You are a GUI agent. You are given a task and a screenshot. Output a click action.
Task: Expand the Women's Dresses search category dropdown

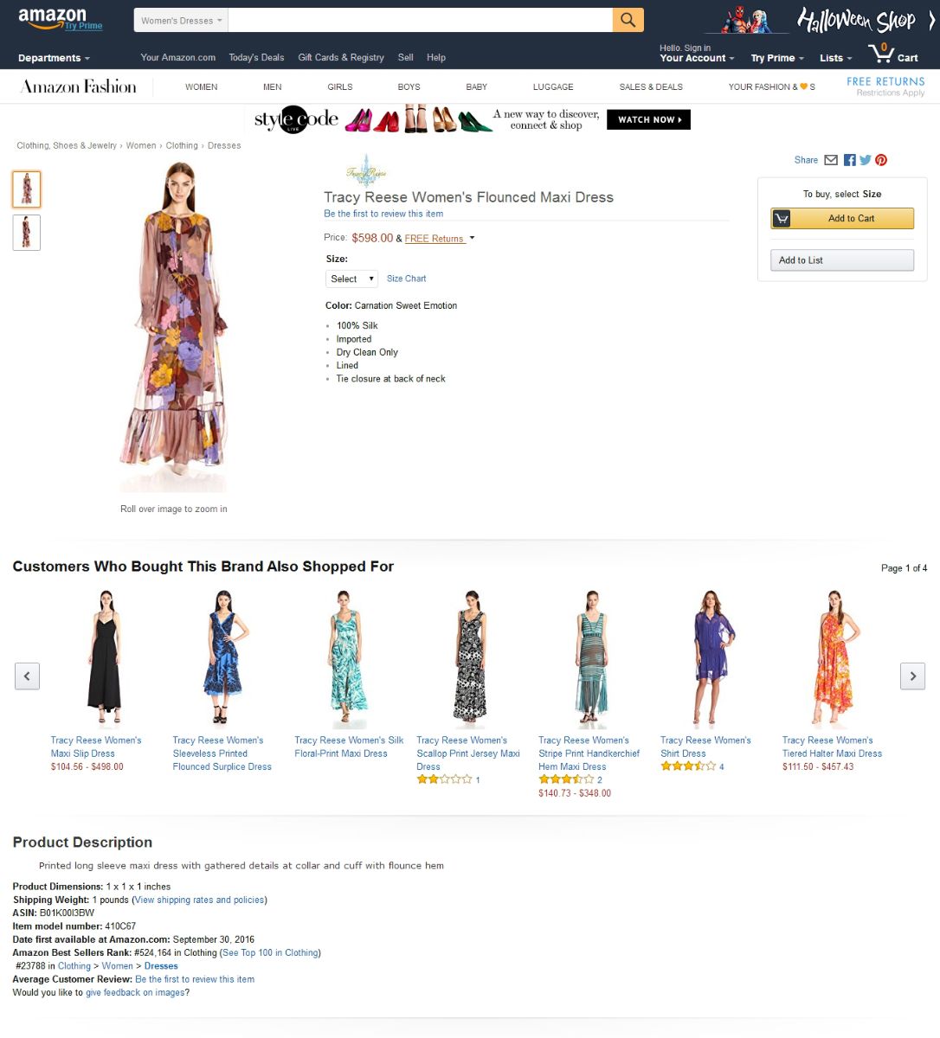click(x=181, y=21)
